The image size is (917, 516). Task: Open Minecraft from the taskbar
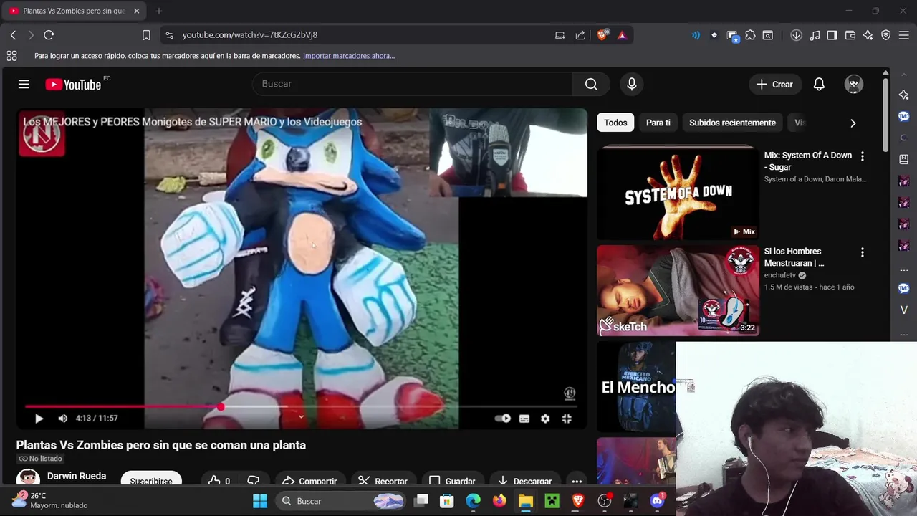pyautogui.click(x=552, y=501)
